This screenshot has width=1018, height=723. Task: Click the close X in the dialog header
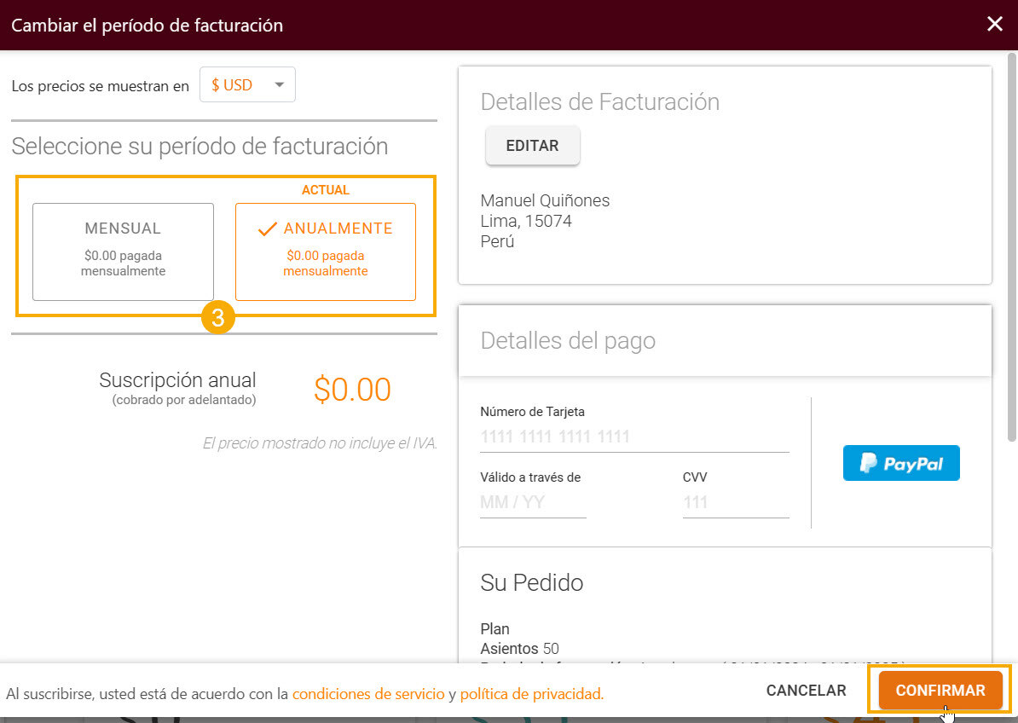pyautogui.click(x=994, y=24)
